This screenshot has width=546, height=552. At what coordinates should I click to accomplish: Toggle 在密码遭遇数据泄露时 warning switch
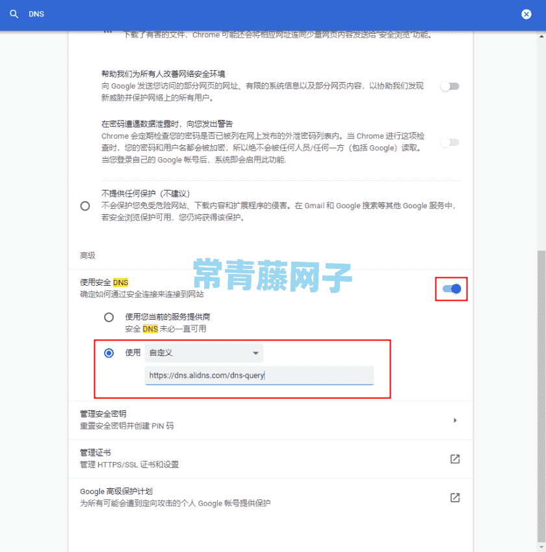(450, 142)
